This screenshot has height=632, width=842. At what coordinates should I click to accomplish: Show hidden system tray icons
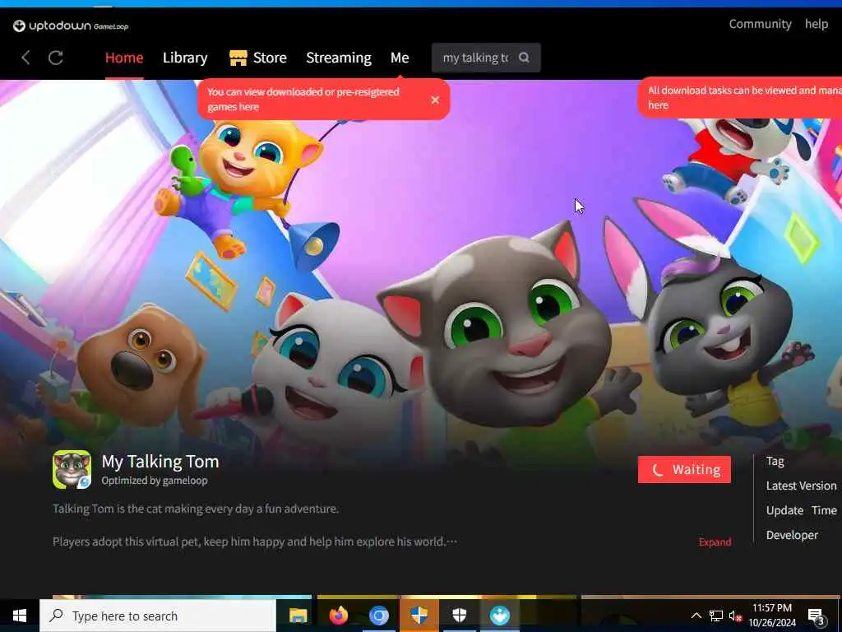point(696,616)
